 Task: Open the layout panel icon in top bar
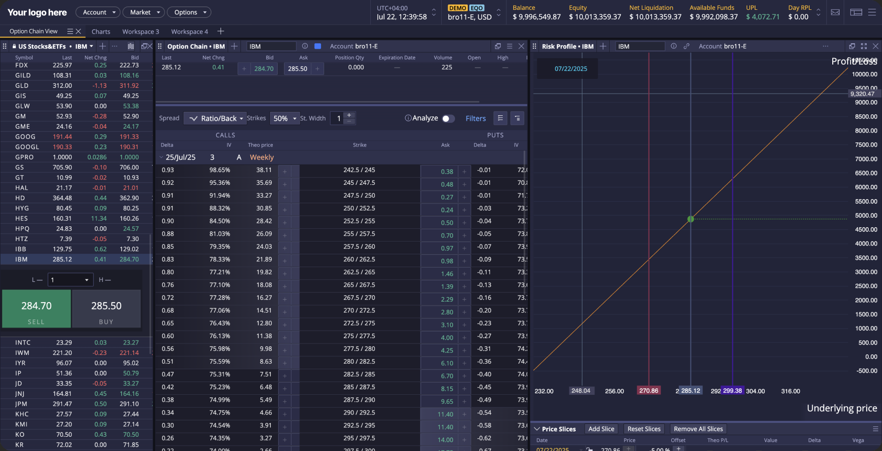[856, 12]
